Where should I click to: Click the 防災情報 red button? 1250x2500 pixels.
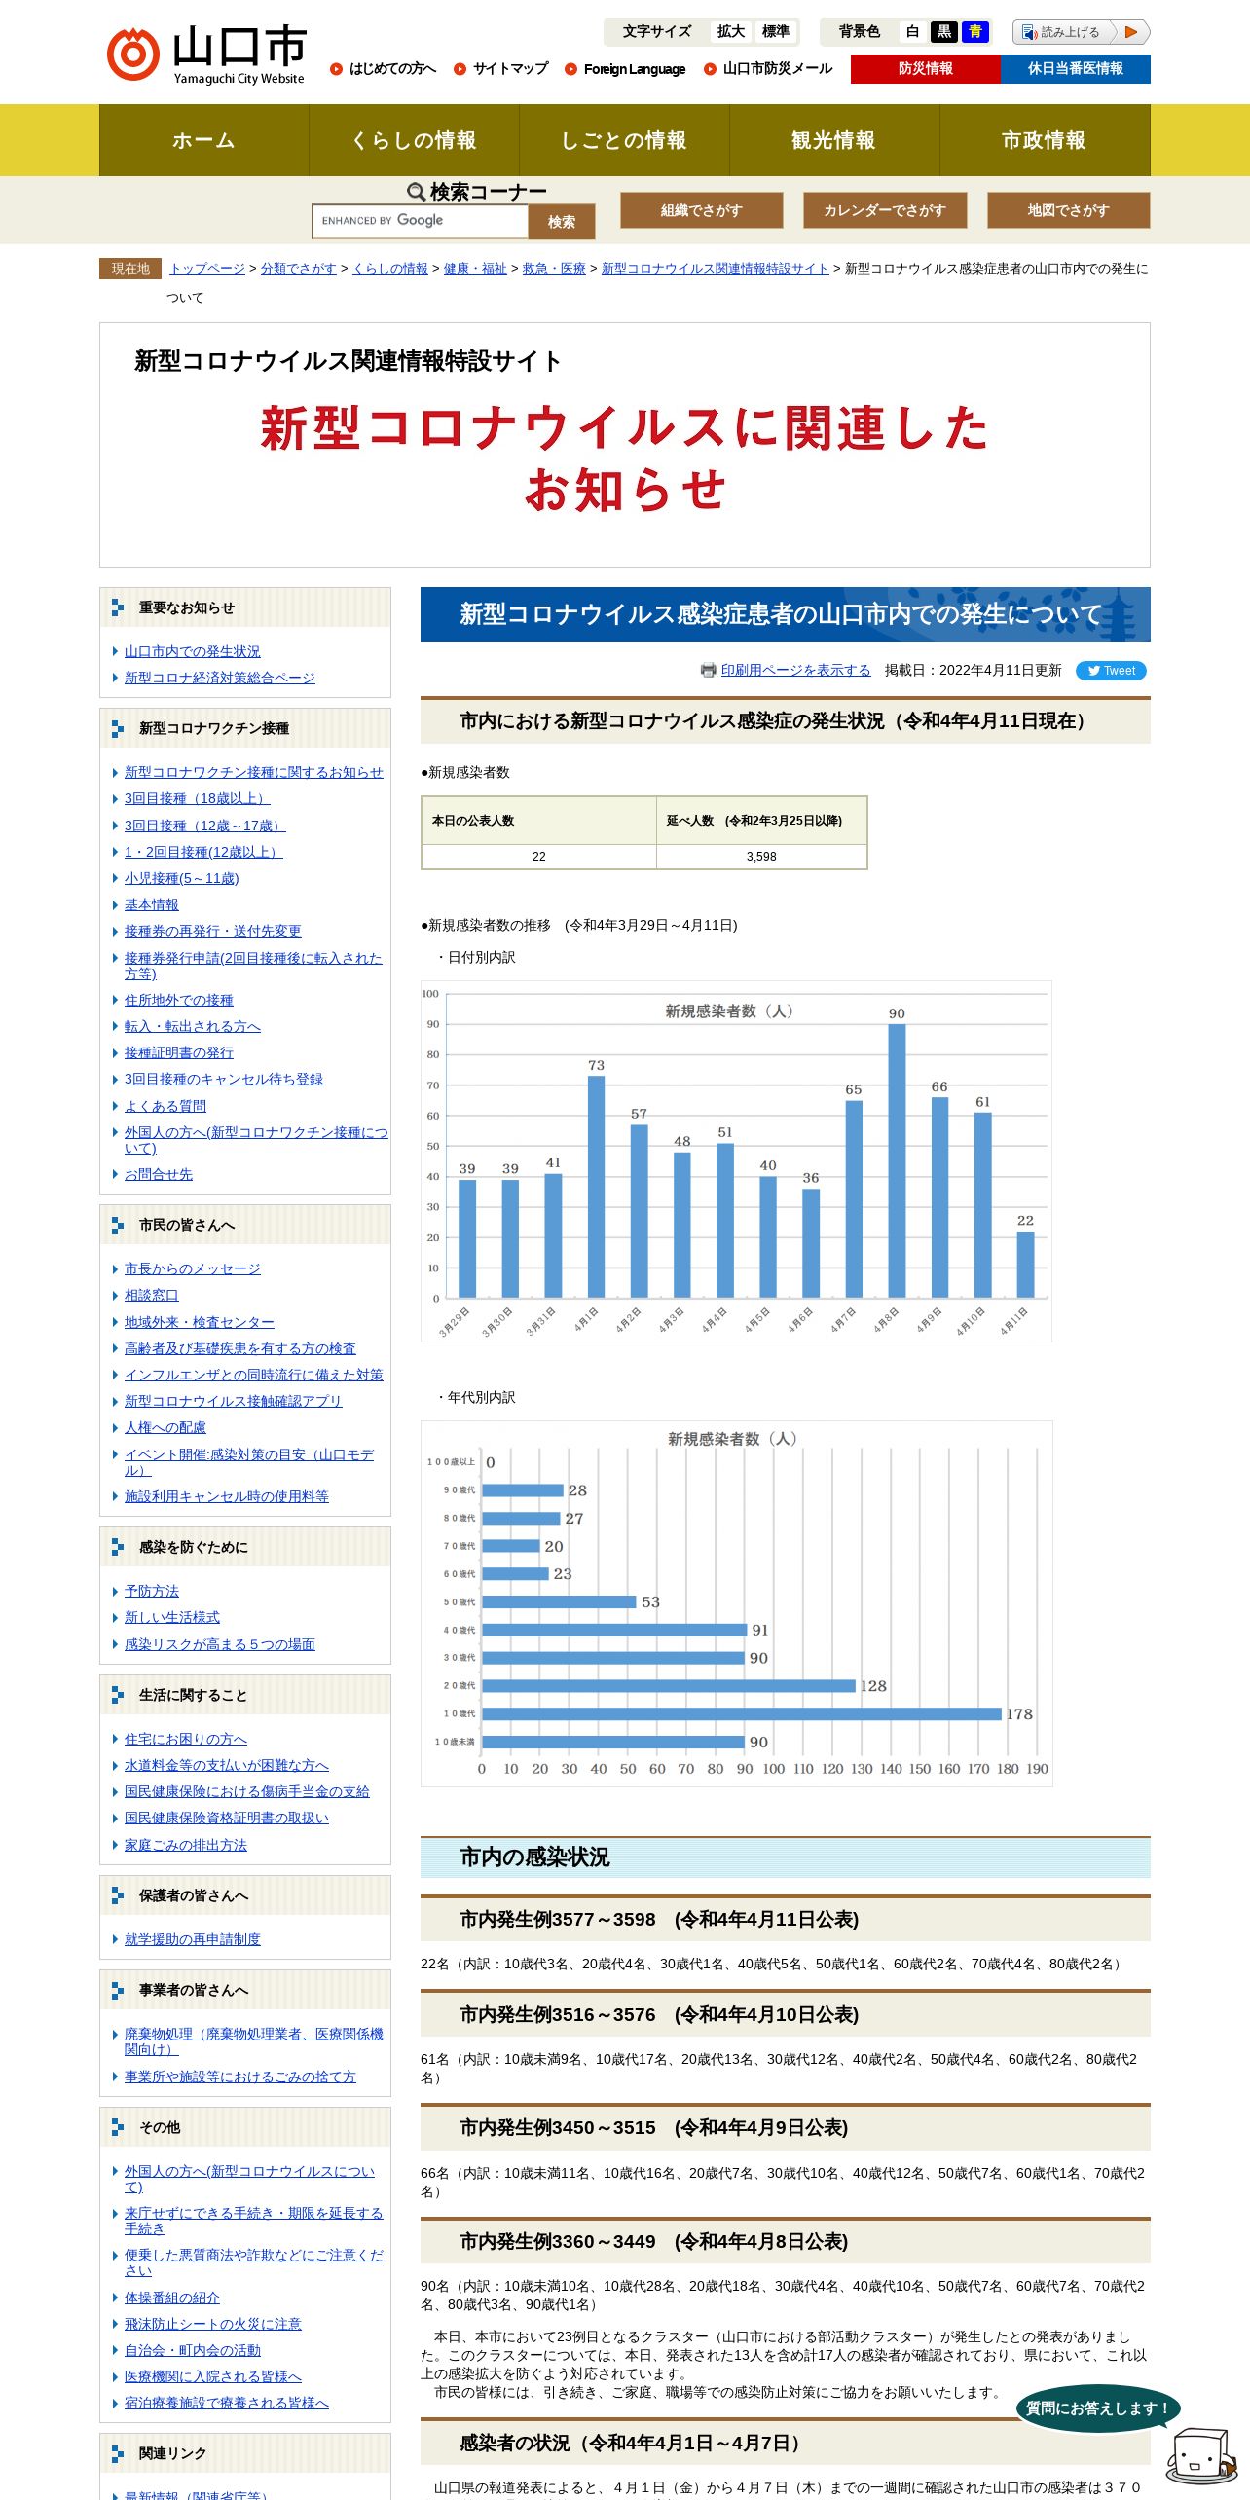pyautogui.click(x=926, y=69)
